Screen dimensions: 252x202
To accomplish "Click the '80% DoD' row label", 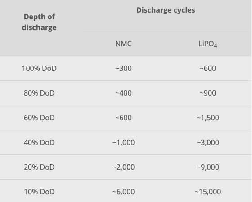I will point(39,93).
